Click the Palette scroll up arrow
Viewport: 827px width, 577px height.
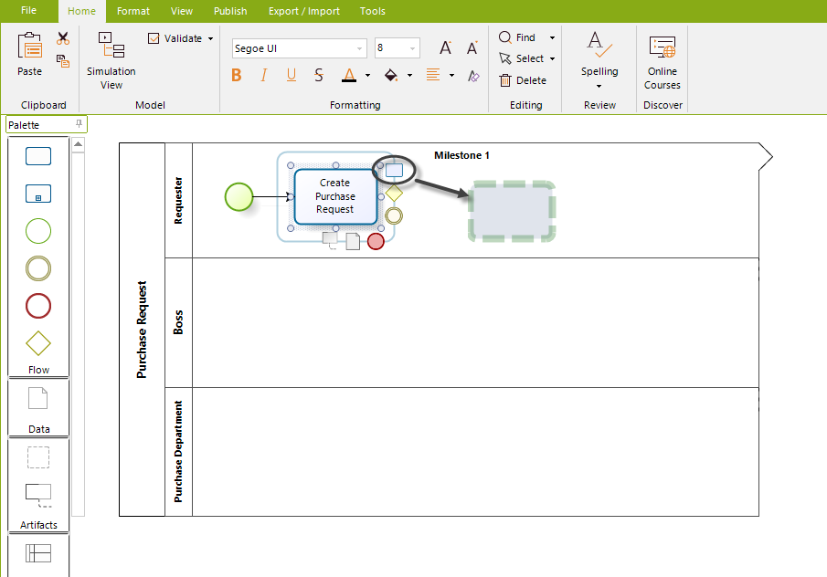click(x=78, y=144)
